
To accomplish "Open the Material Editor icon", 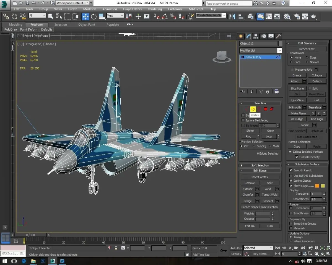I will 287,16.
